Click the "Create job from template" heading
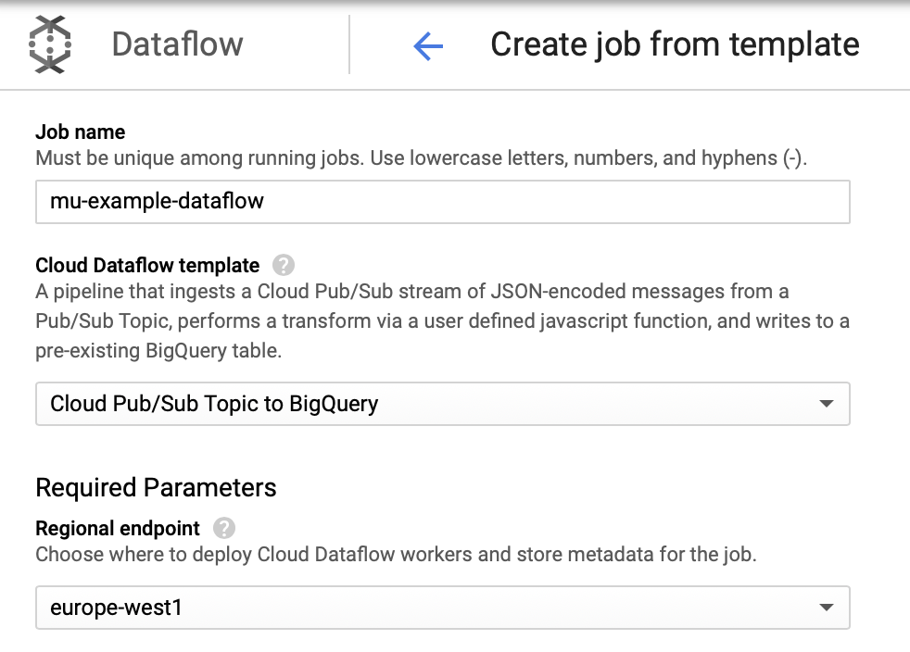Screen dimensions: 910x652 point(675,44)
